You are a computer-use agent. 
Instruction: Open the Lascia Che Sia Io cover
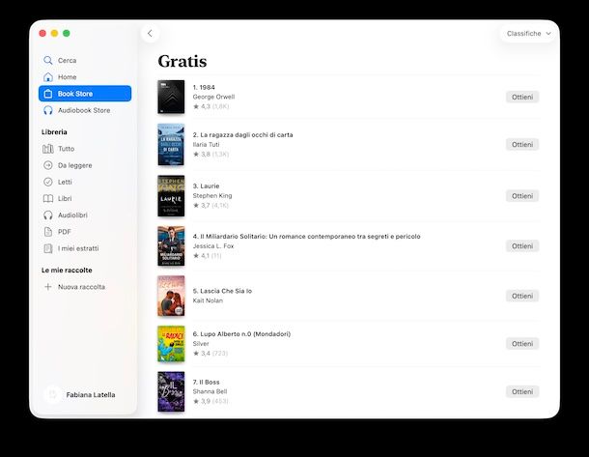(171, 296)
